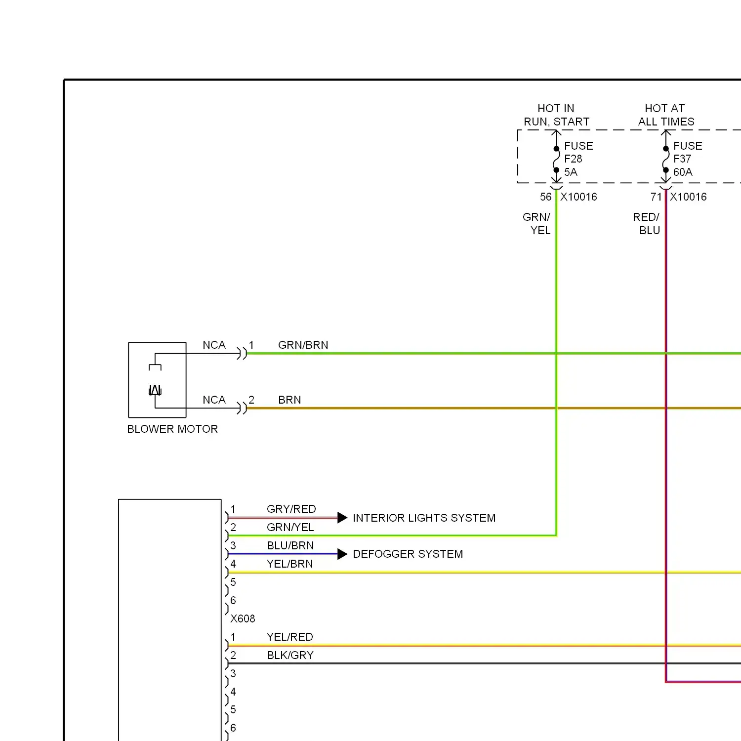This screenshot has height=741, width=741.
Task: Select the HOT AT ALL TIMES label
Action: [x=666, y=115]
